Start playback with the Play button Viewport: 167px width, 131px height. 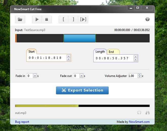point(37,19)
